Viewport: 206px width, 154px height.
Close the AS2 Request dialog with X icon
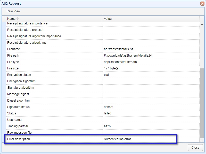coord(202,4)
